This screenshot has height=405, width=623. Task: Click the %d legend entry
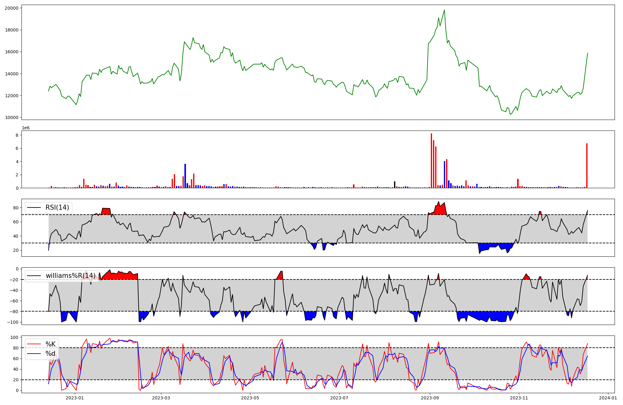50,354
